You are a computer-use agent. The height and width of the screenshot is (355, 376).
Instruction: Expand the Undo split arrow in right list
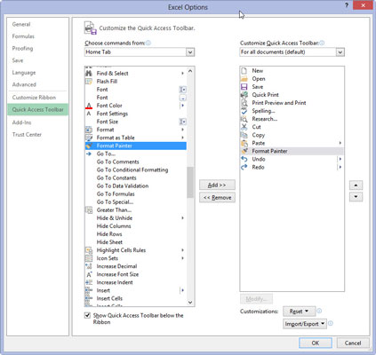(340, 159)
